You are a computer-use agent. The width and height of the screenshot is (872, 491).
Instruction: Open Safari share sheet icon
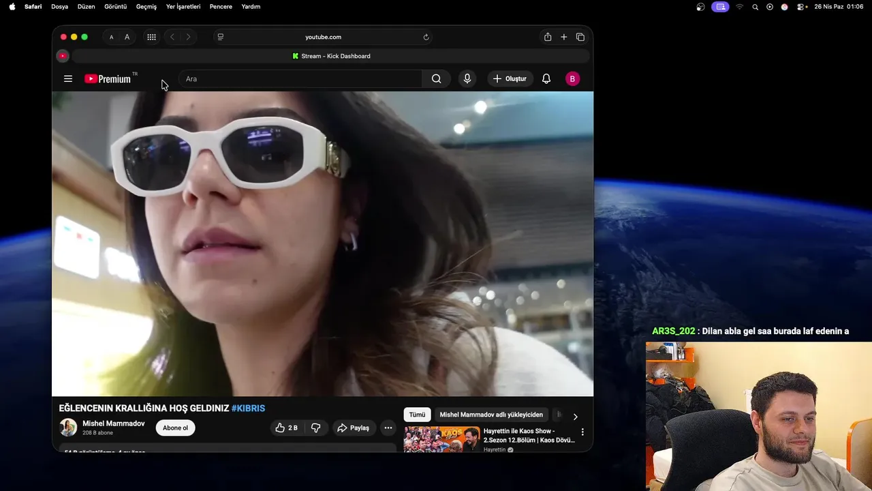548,37
